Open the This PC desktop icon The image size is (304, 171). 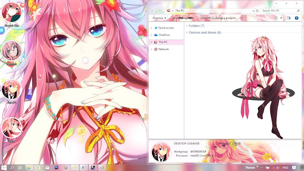11,91
